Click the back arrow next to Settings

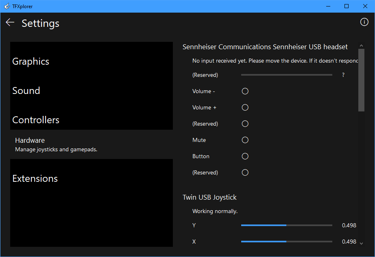click(10, 23)
